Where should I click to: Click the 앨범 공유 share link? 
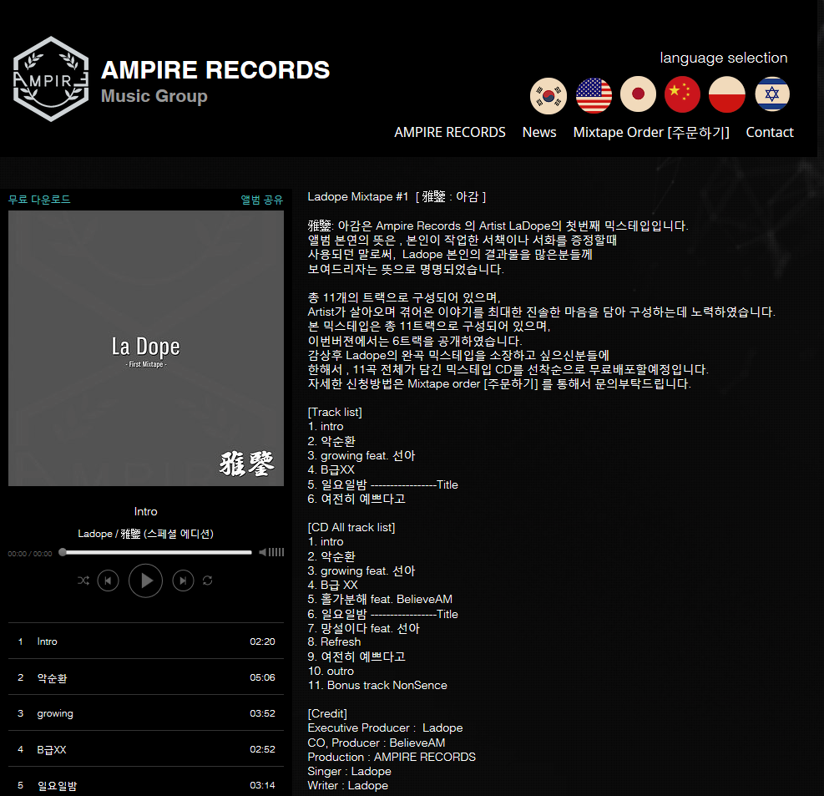262,200
